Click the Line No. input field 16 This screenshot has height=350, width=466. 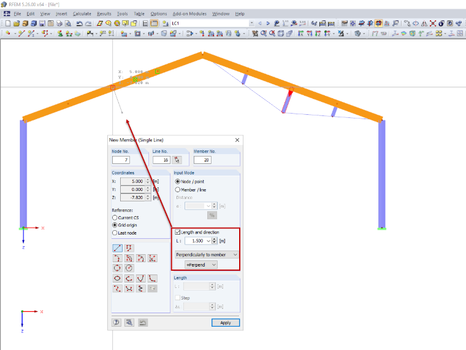[161, 160]
